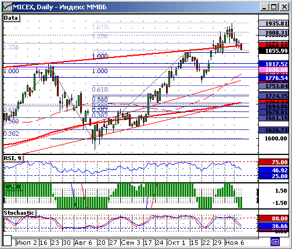Click the 0.382 Fibonacci label at left edge

click(11, 133)
